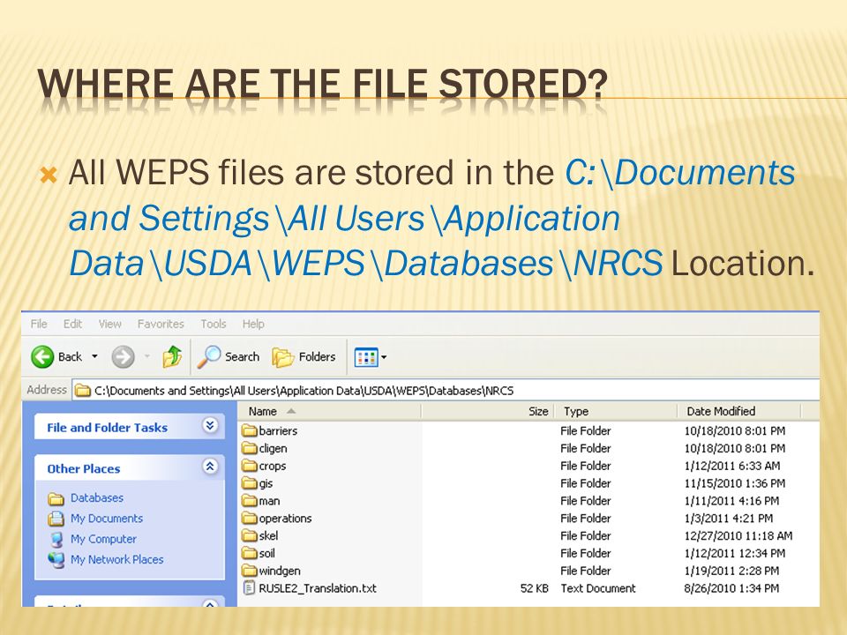
Task: Click the RUSLE2_Translation.txt file name
Action: tap(318, 588)
